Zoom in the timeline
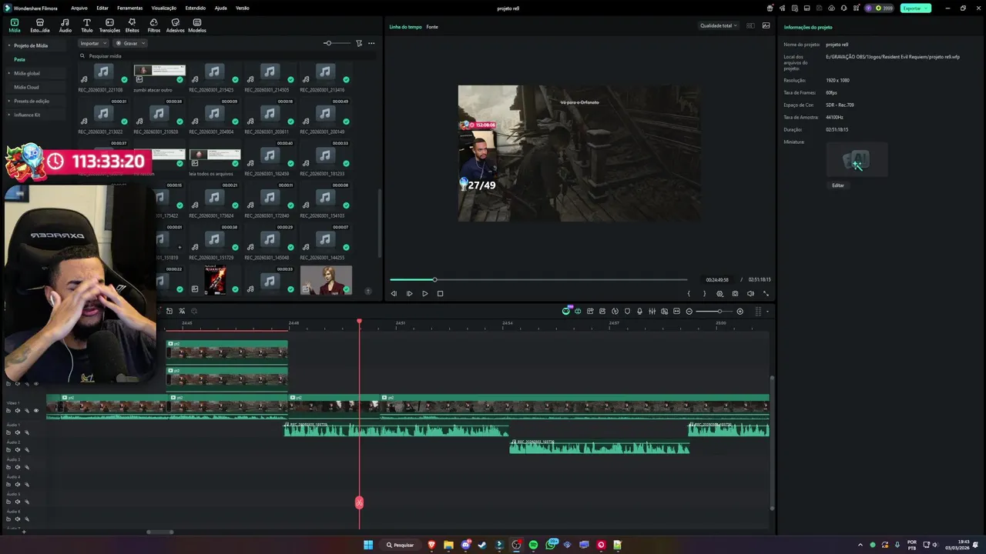Viewport: 986px width, 554px height. [740, 311]
